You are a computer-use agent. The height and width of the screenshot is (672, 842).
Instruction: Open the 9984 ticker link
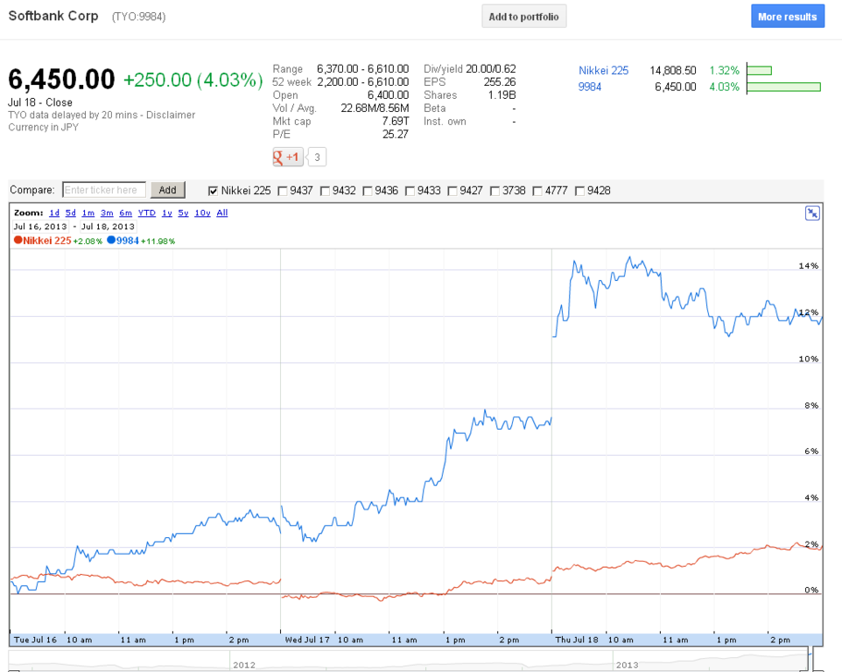click(x=589, y=87)
